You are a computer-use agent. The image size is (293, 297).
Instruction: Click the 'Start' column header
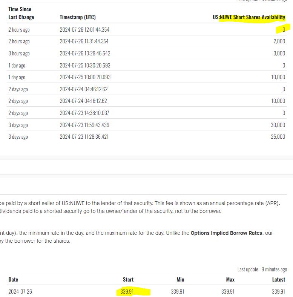(128, 280)
